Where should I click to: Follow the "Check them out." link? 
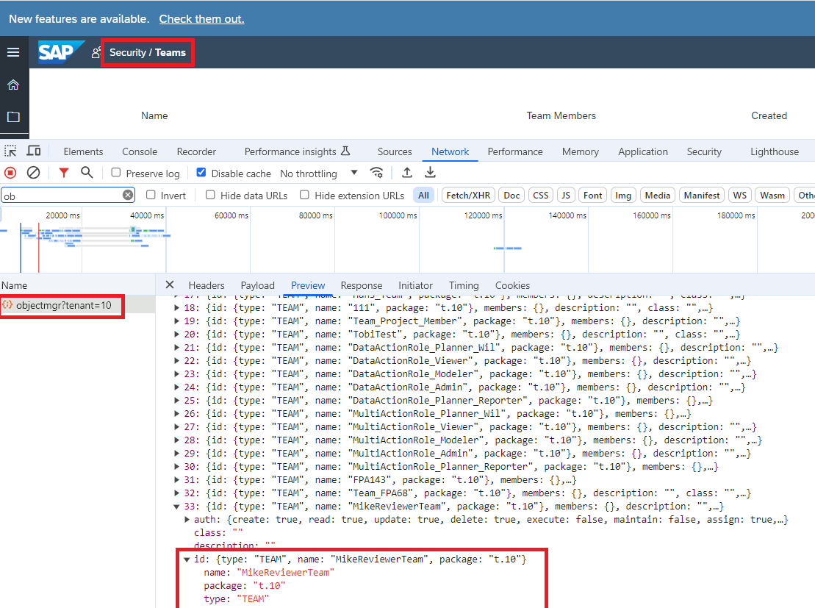point(201,18)
